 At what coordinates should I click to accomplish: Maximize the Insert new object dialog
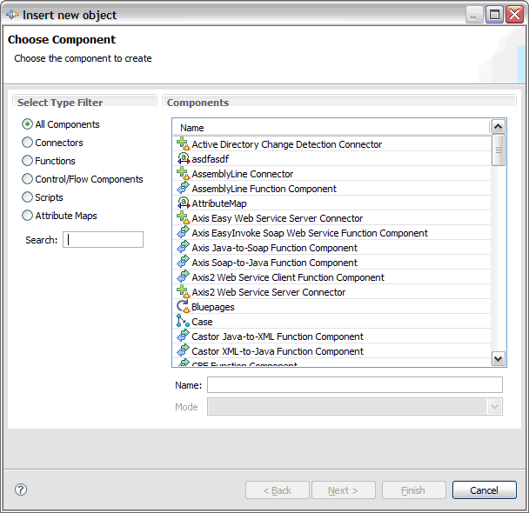(494, 15)
